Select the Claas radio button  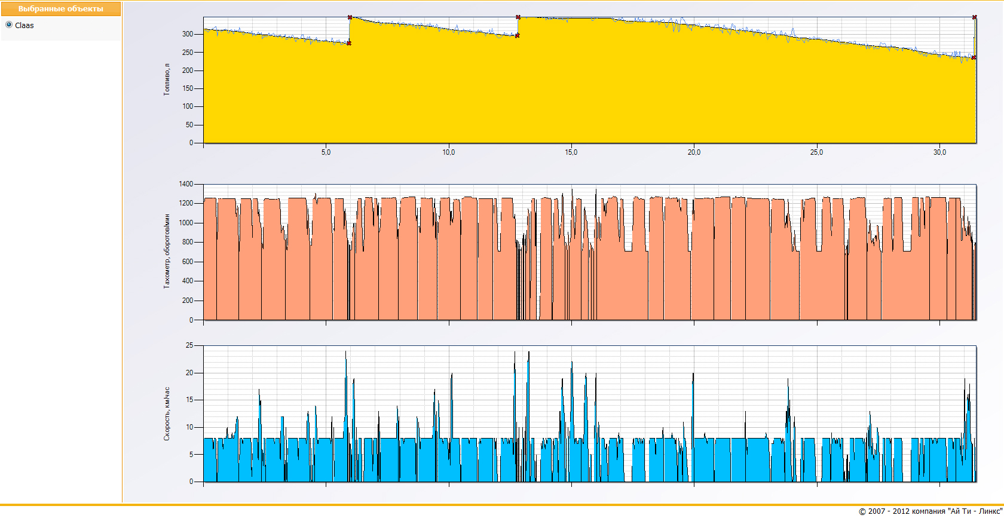8,25
